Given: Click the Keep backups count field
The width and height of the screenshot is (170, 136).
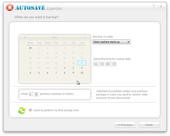Looking at the screenshot, I should tap(31, 94).
